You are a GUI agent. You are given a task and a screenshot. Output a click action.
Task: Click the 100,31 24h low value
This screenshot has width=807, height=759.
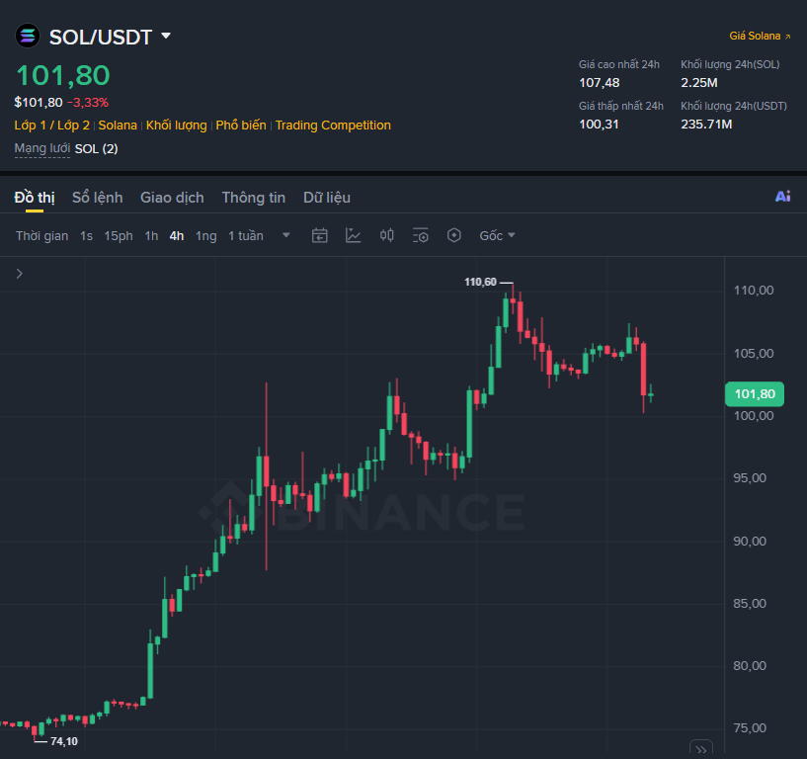[599, 125]
